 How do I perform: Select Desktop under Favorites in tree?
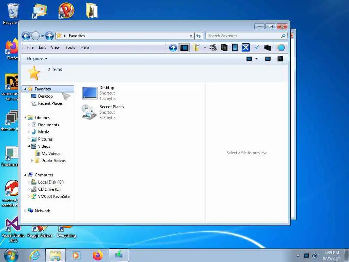pos(45,96)
